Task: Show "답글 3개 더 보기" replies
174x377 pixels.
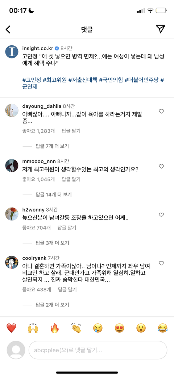Action: (x=52, y=243)
